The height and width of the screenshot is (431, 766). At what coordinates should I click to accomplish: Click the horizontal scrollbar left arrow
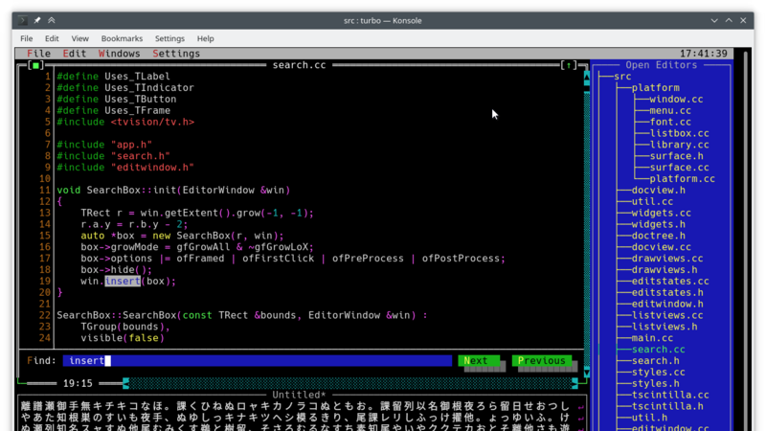pyautogui.click(x=126, y=384)
